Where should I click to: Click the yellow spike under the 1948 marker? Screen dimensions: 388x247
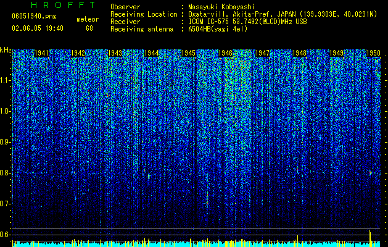point(297,241)
